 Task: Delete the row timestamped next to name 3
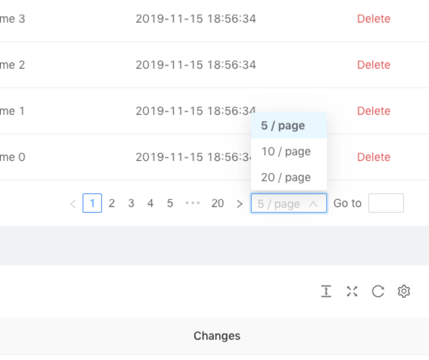coord(374,19)
